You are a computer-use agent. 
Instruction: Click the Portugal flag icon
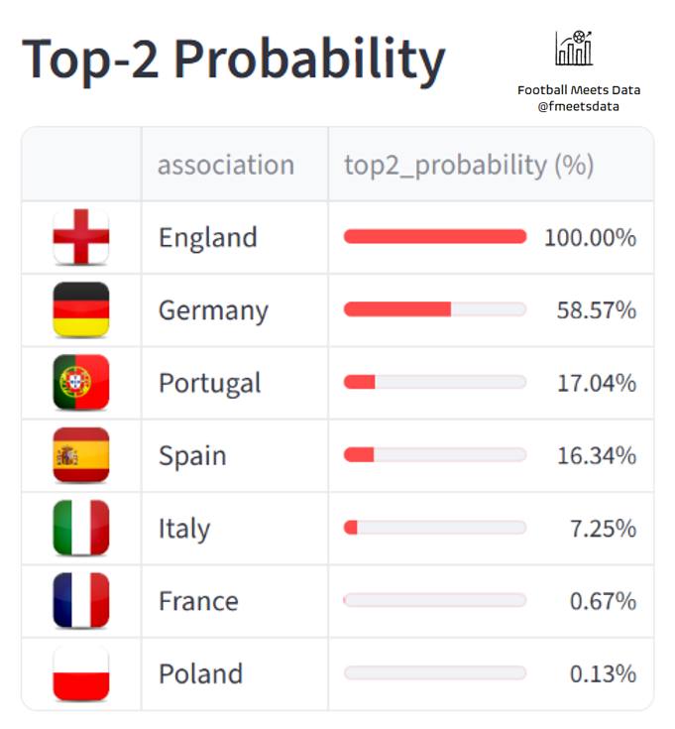coord(81,383)
